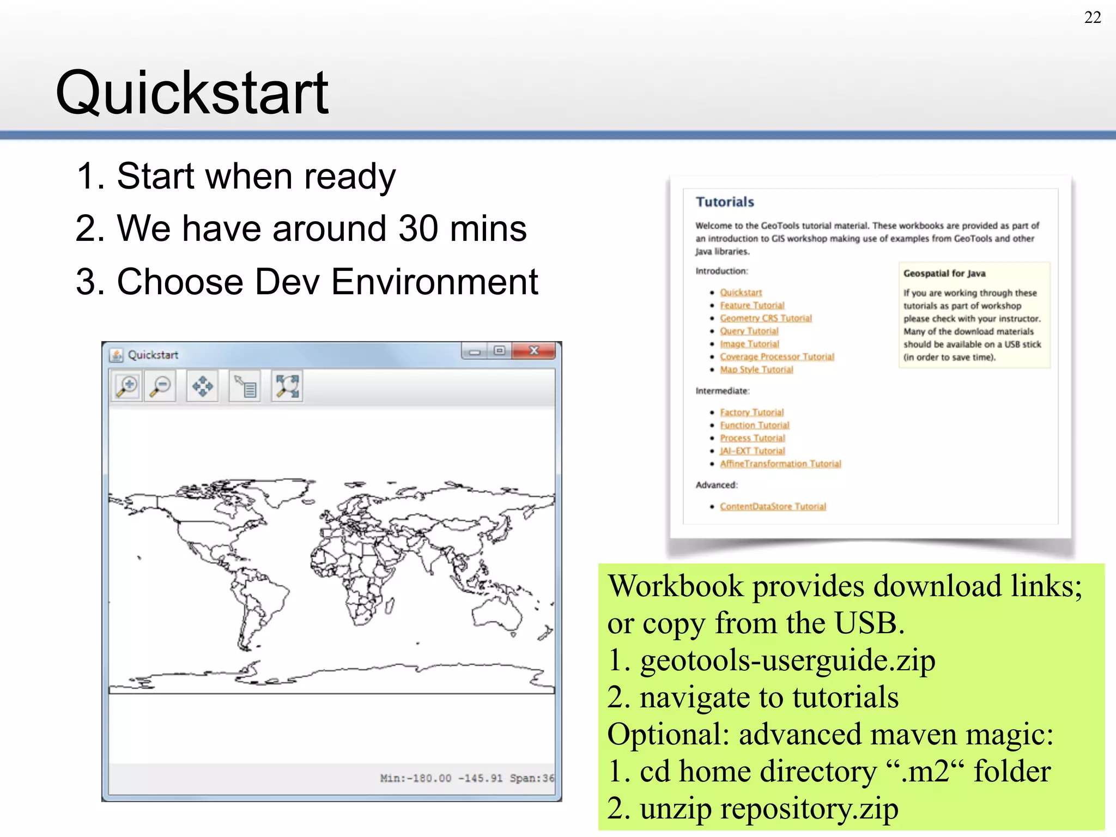Open the Query Tutorial link
Viewport: 1116px width, 837px height.
click(x=749, y=331)
